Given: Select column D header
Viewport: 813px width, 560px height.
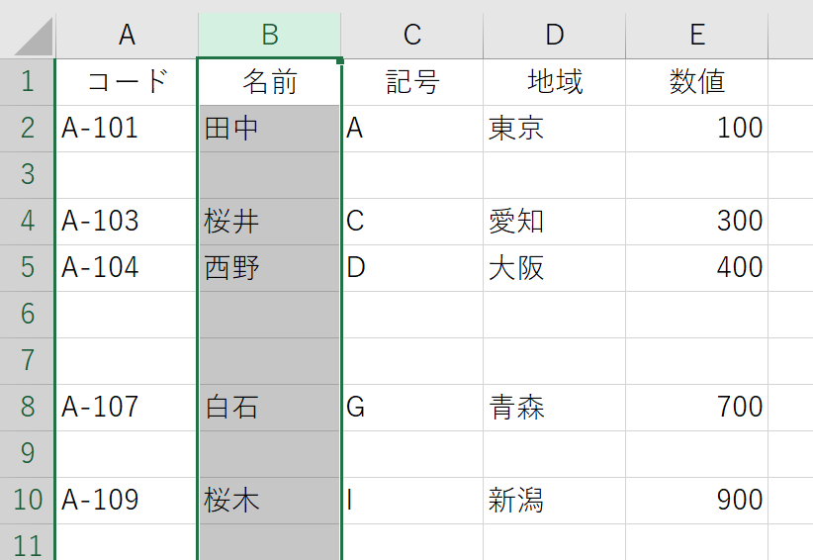Looking at the screenshot, I should point(554,36).
